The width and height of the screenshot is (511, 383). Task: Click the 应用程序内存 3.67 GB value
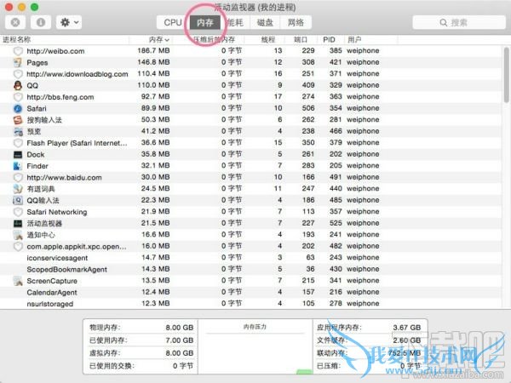pos(407,328)
